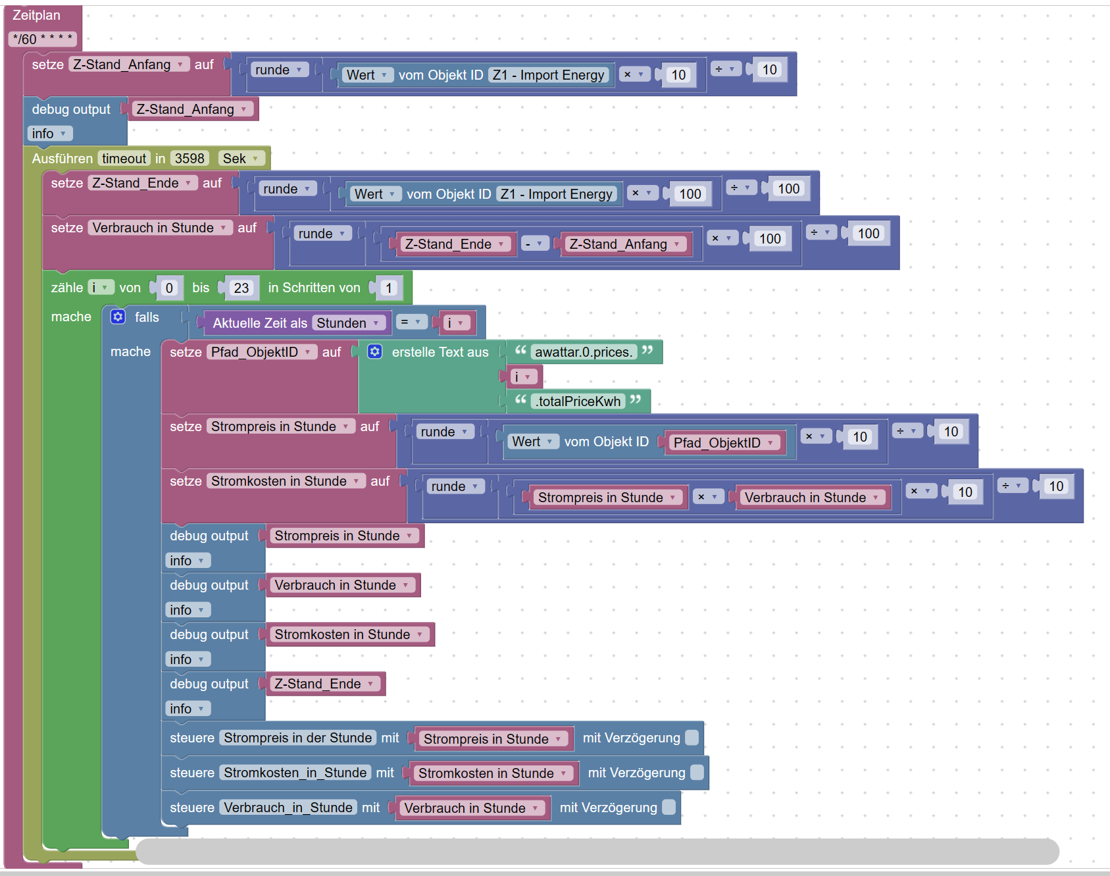The image size is (1110, 876).
Task: Open info dropdown under Z-Stand_Ende debug output
Action: tap(188, 709)
